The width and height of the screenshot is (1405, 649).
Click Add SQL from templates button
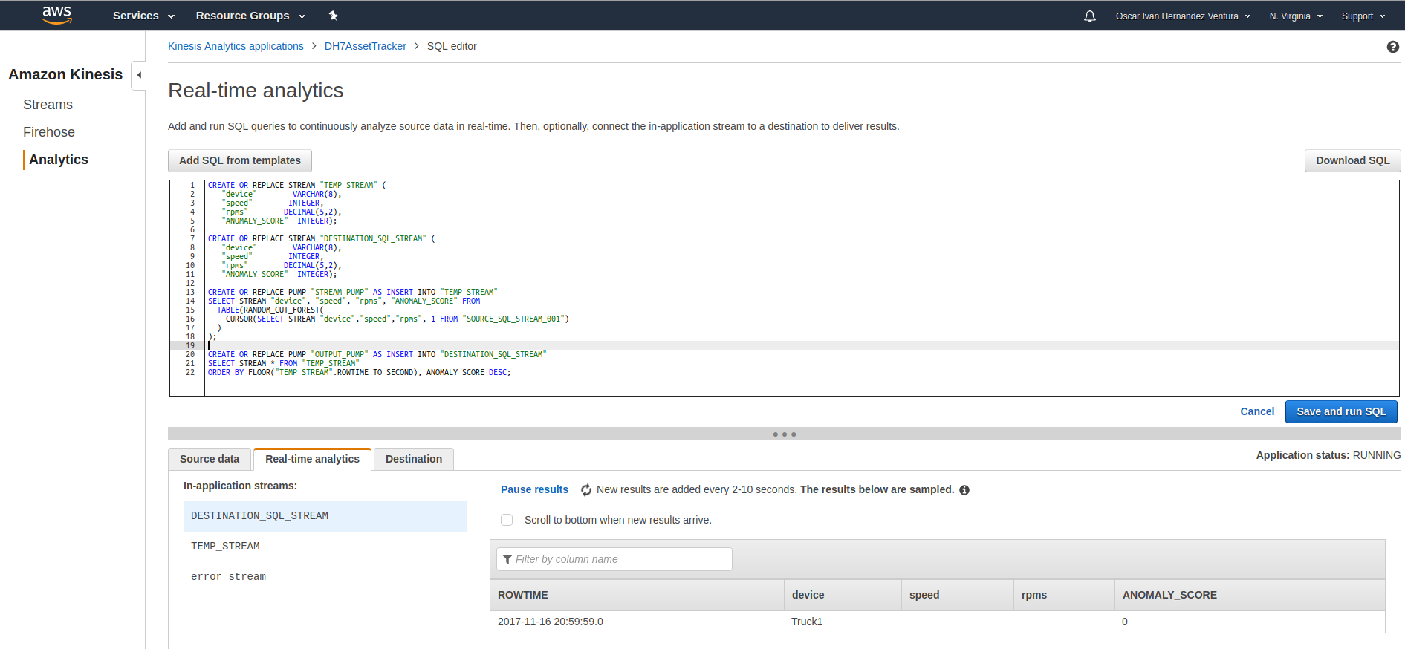[240, 160]
